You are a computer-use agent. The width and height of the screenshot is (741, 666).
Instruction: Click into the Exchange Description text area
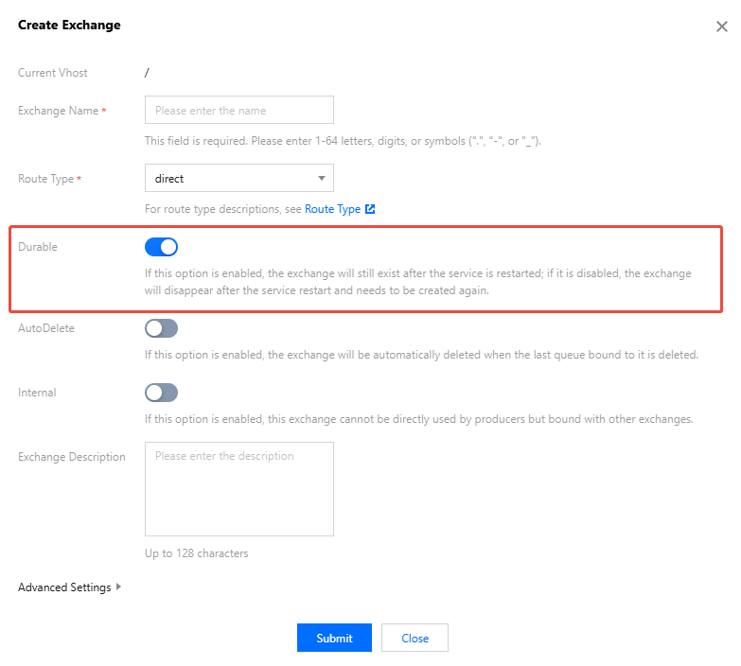238,489
